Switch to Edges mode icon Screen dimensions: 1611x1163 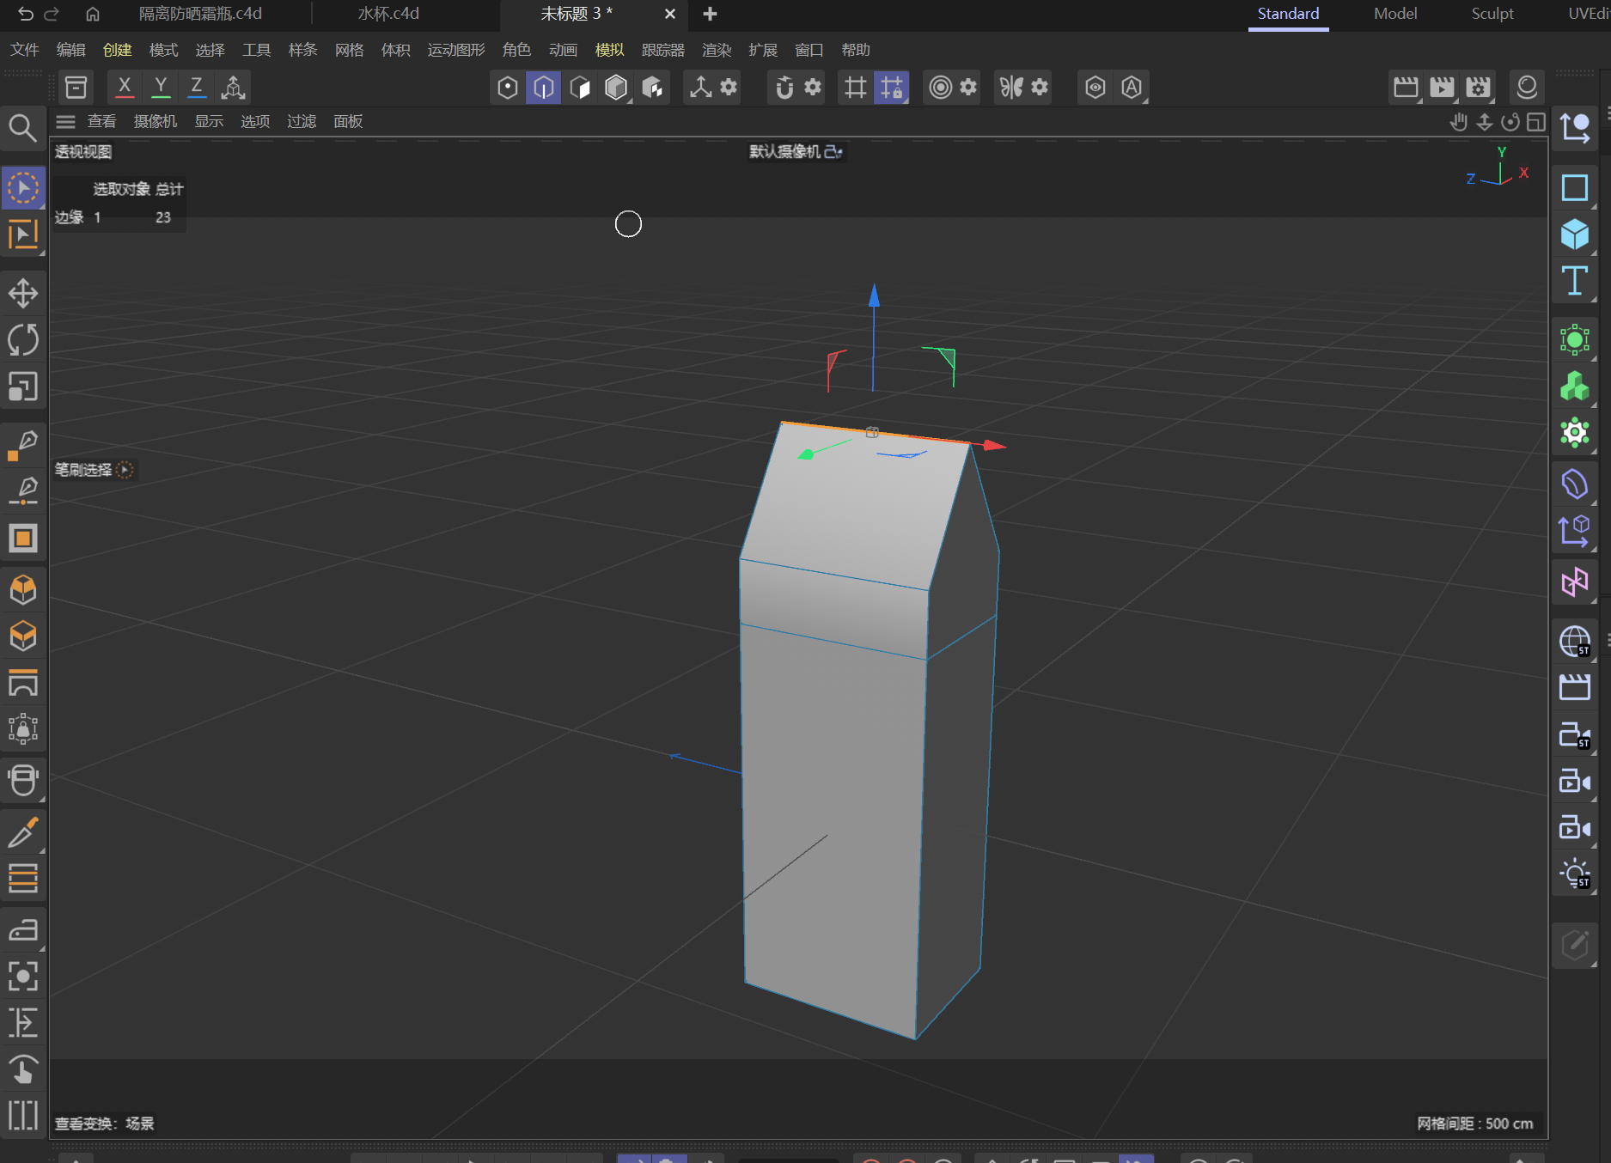[x=544, y=87]
